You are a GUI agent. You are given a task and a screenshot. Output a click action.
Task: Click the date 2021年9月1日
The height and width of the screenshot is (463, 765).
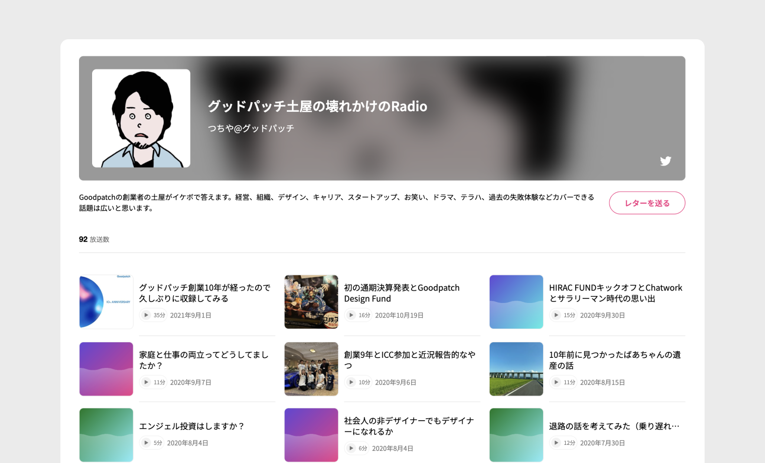[191, 316]
